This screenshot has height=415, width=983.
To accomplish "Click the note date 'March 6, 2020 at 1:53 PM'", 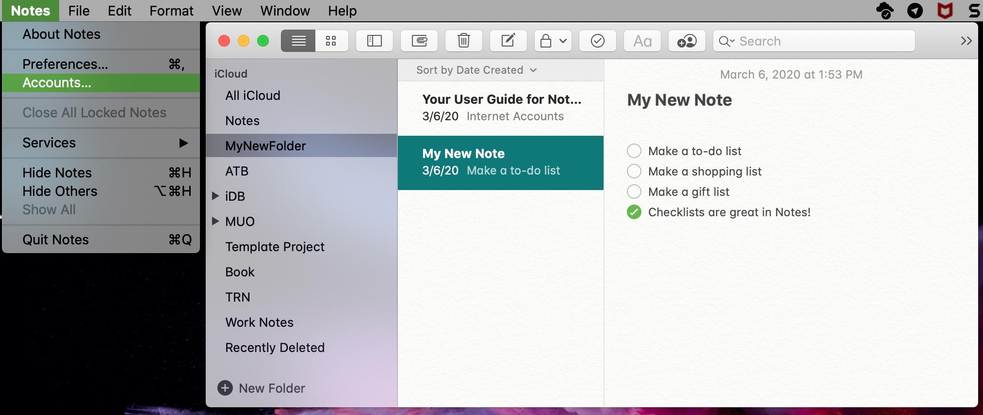I will 791,75.
